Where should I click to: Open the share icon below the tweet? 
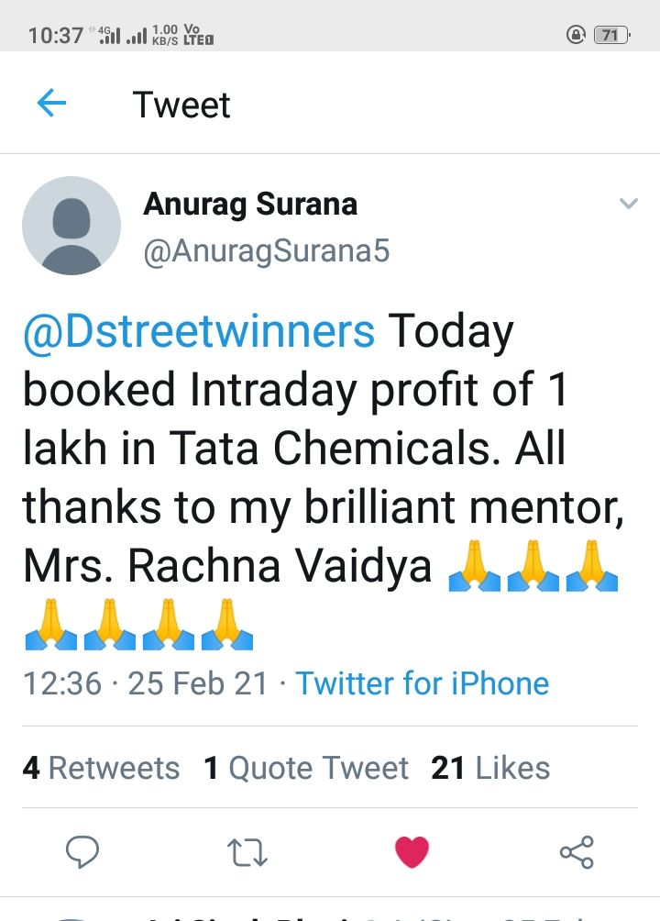point(577,851)
